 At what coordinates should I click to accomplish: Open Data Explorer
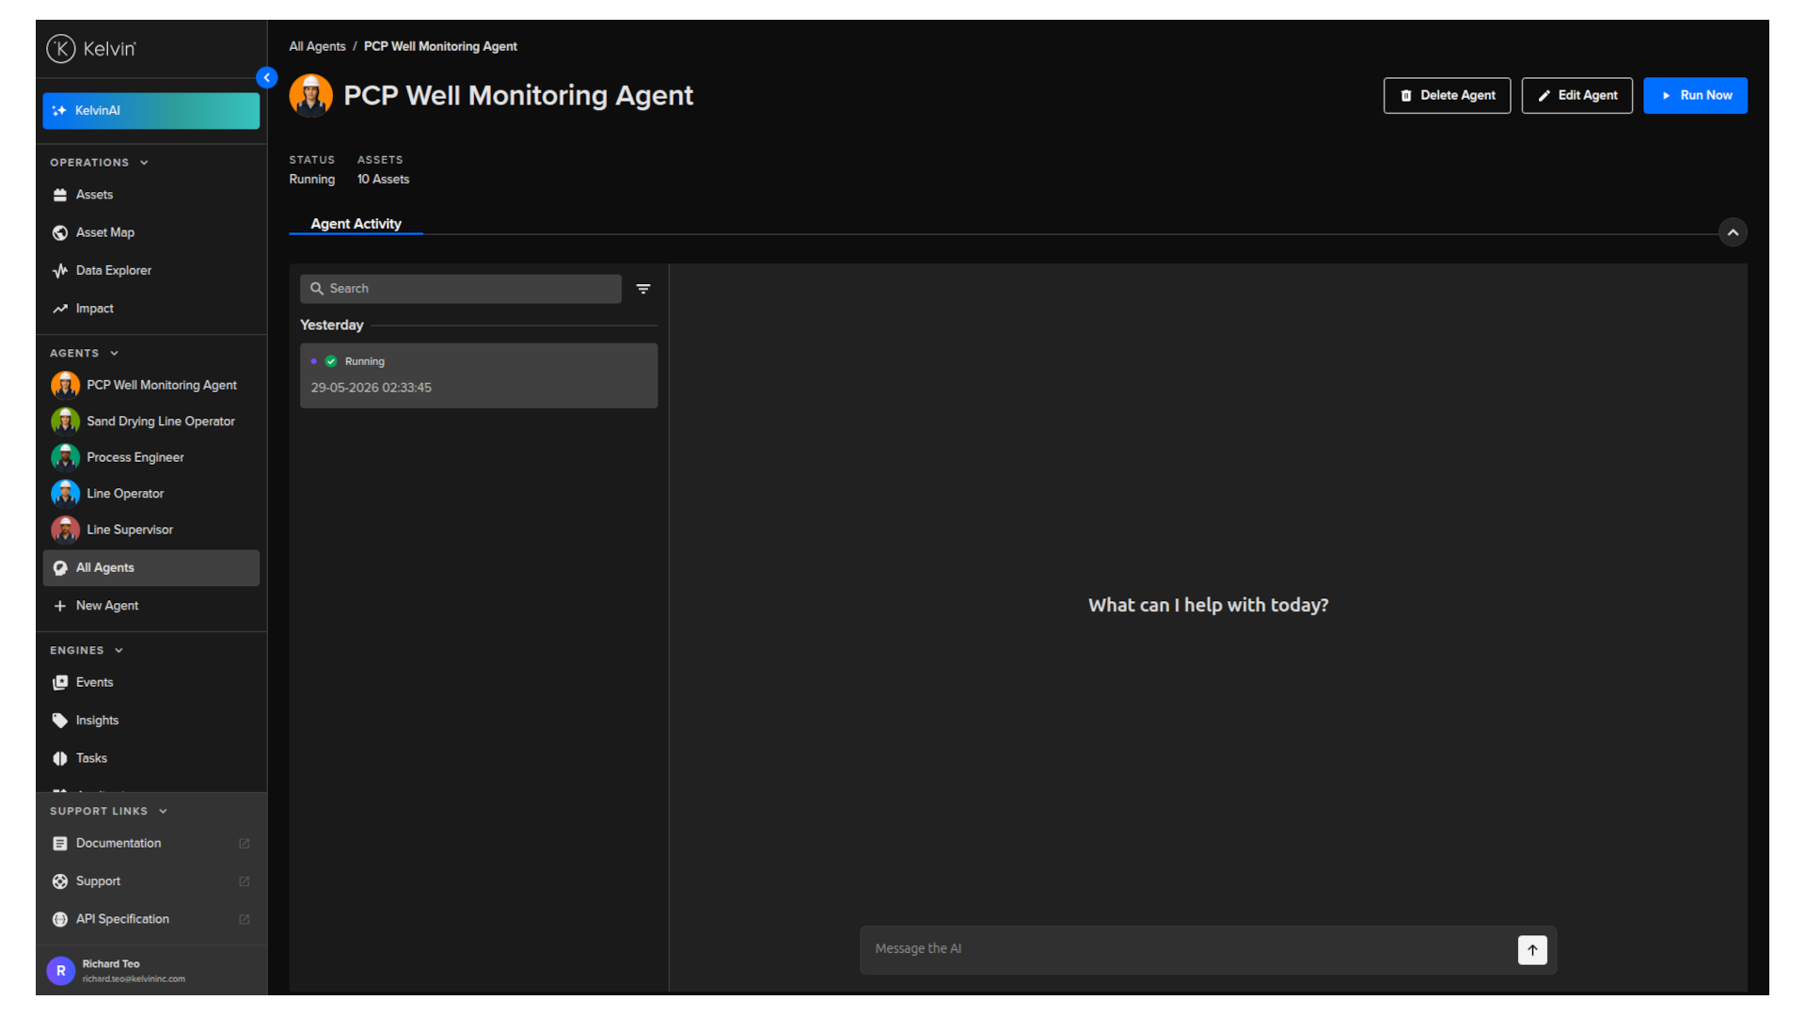click(150, 271)
